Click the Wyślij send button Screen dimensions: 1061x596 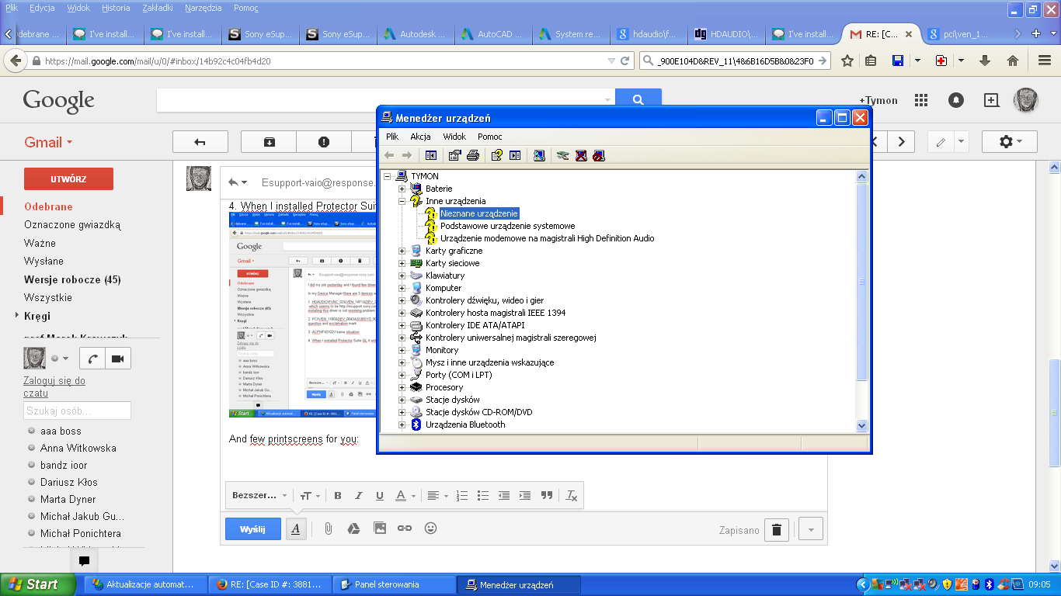[253, 529]
